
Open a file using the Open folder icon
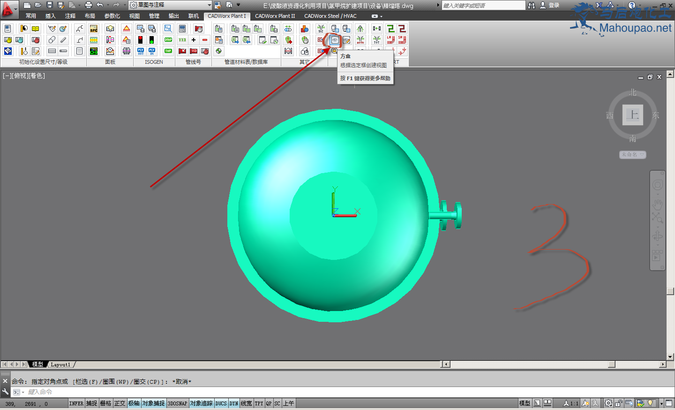(x=38, y=5)
